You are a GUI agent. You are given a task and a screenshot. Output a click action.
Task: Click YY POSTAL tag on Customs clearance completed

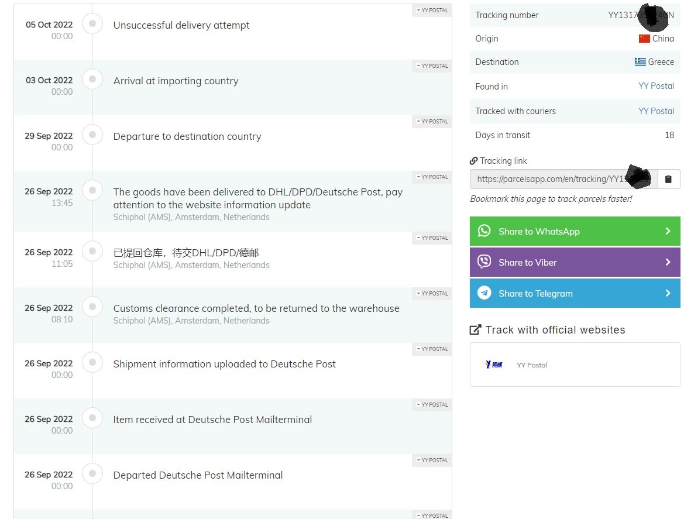(x=432, y=294)
